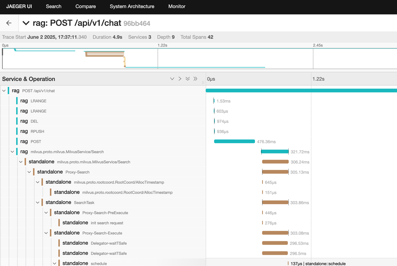
Task: Collapse the standalone Proxy-Search-Execute span
Action: (x=46, y=233)
